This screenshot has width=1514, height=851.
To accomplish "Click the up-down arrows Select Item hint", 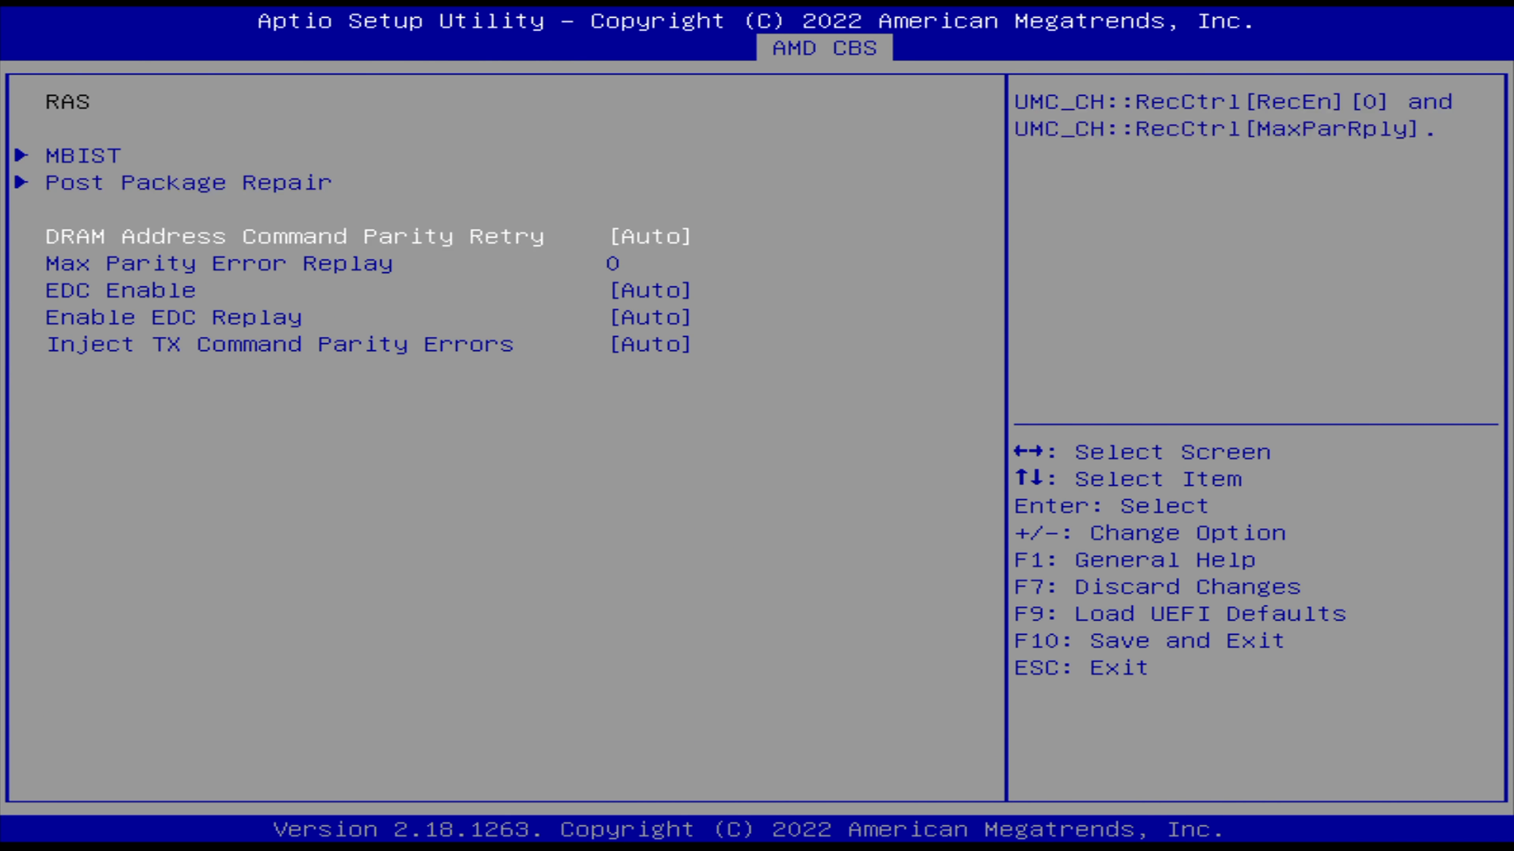I will 1128,479.
